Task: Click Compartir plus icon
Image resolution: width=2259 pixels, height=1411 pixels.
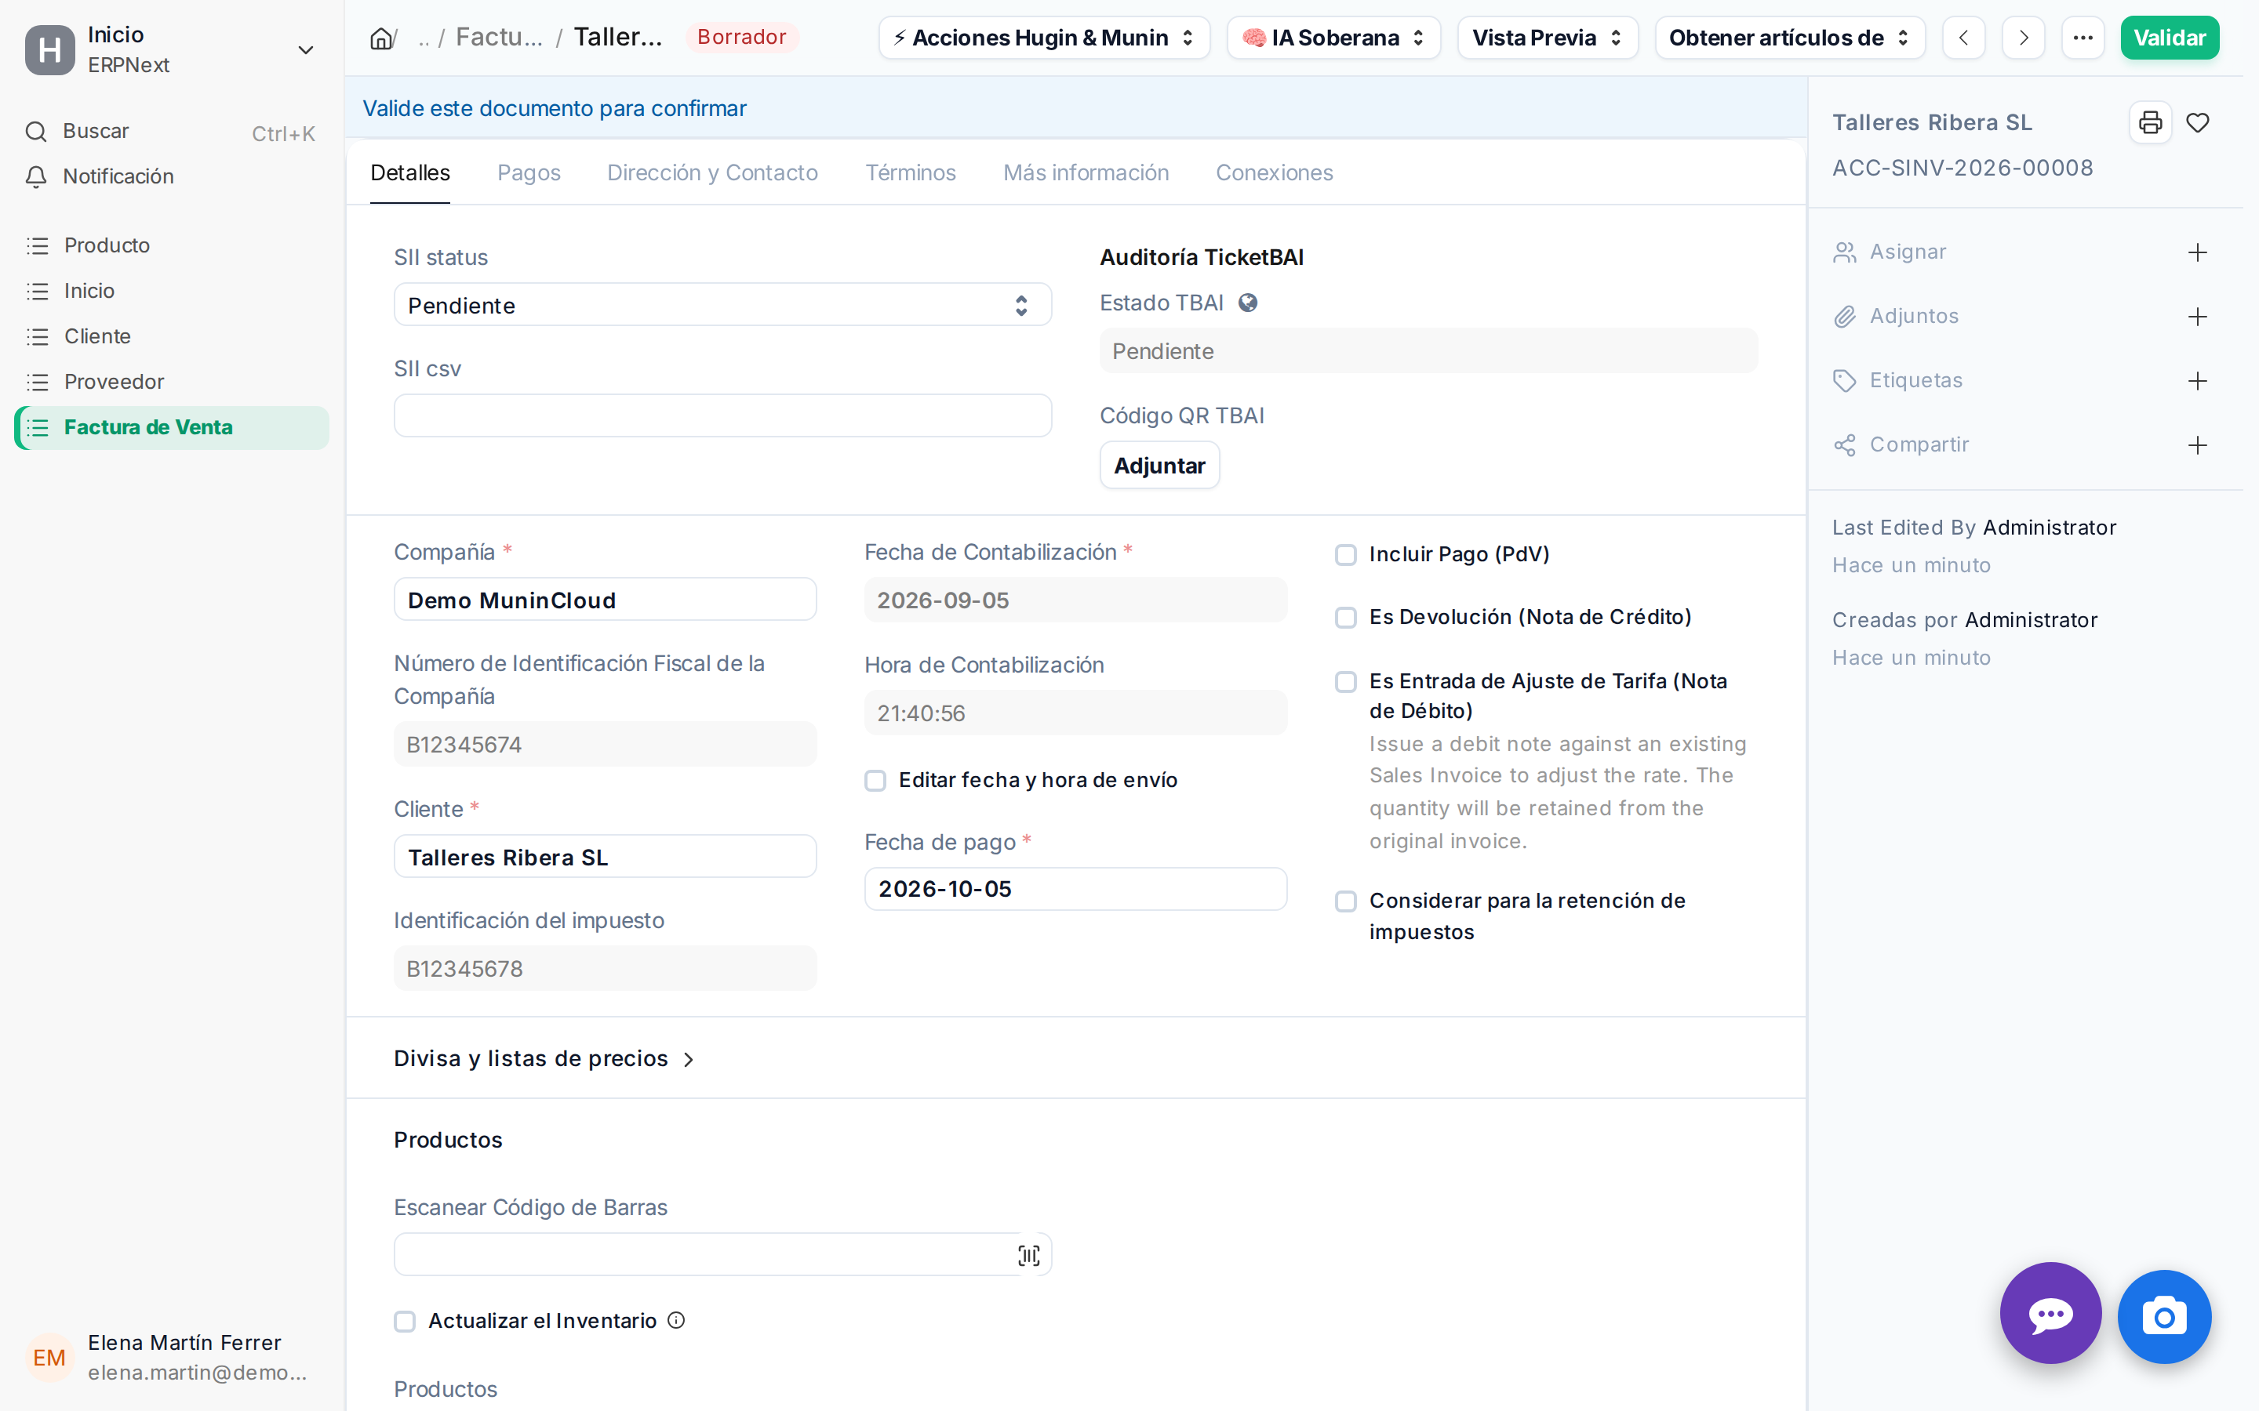Action: pos(2197,445)
